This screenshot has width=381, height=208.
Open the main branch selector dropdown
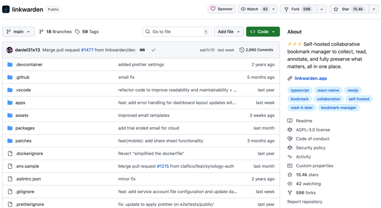pyautogui.click(x=18, y=32)
